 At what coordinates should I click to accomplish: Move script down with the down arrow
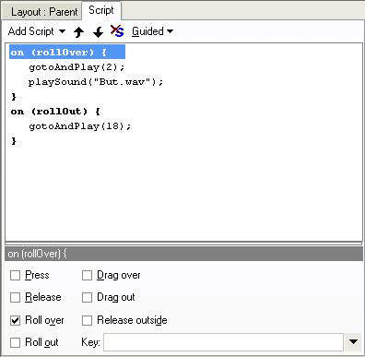(x=99, y=31)
